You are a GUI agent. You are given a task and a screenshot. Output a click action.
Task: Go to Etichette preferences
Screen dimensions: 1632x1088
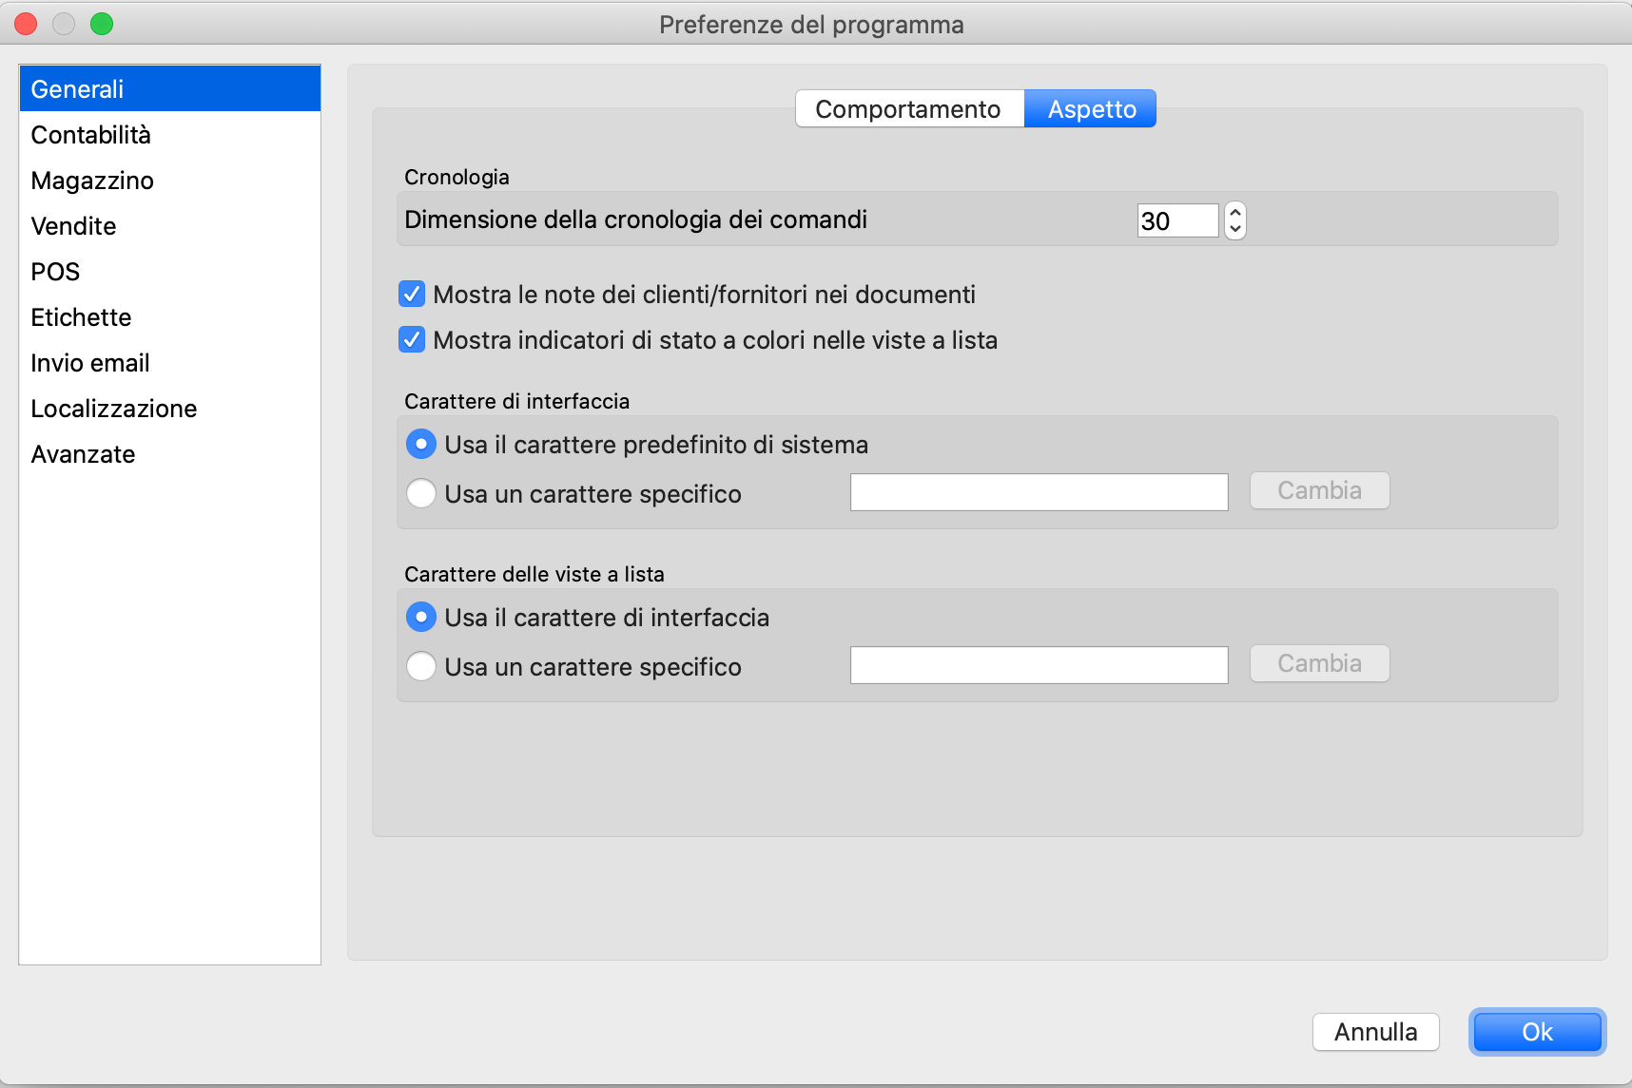81,317
